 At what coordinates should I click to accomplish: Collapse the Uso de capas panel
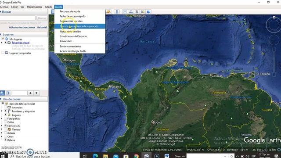click(1, 99)
